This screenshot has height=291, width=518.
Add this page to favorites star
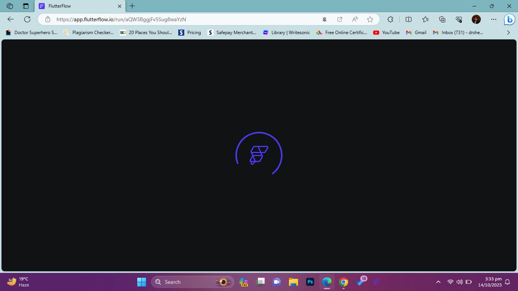click(370, 19)
